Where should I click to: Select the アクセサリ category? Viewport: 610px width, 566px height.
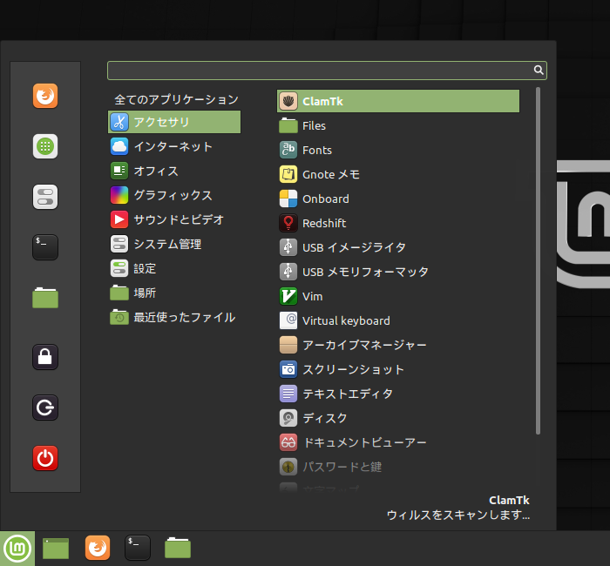(174, 122)
